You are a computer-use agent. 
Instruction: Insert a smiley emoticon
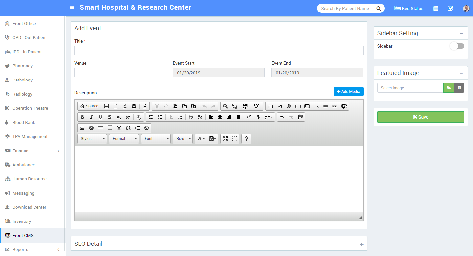click(x=119, y=128)
